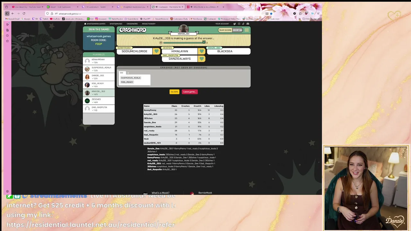Click the Crashword logo

133,30
